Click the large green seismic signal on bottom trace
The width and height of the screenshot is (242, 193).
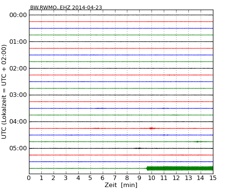[180, 168]
